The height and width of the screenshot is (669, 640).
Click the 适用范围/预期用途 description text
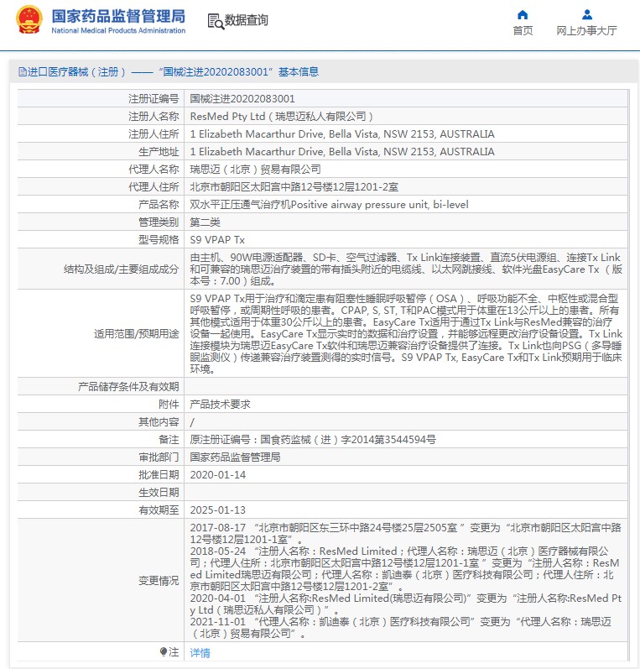click(x=406, y=333)
